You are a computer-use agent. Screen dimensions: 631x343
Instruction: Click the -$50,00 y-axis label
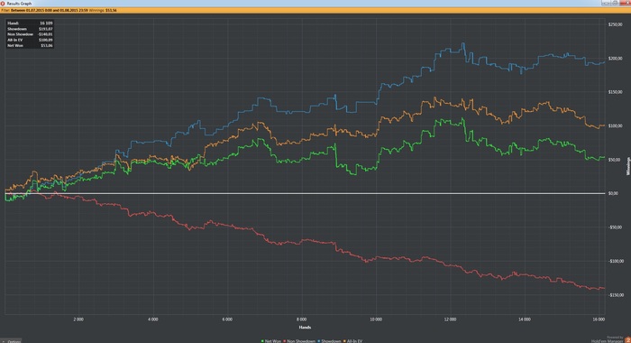coord(616,227)
